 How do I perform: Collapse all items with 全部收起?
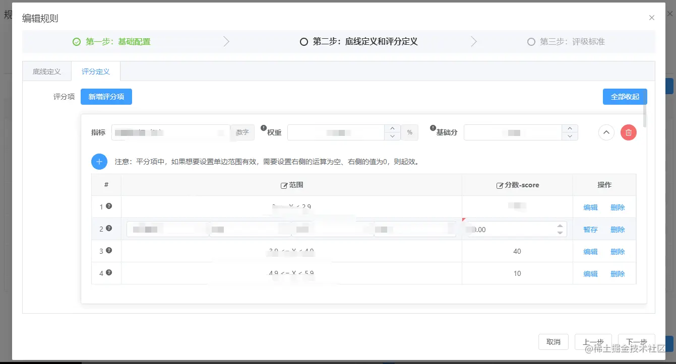click(x=625, y=97)
